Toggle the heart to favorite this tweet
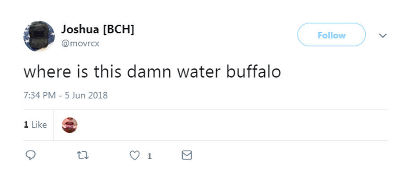 pos(135,155)
